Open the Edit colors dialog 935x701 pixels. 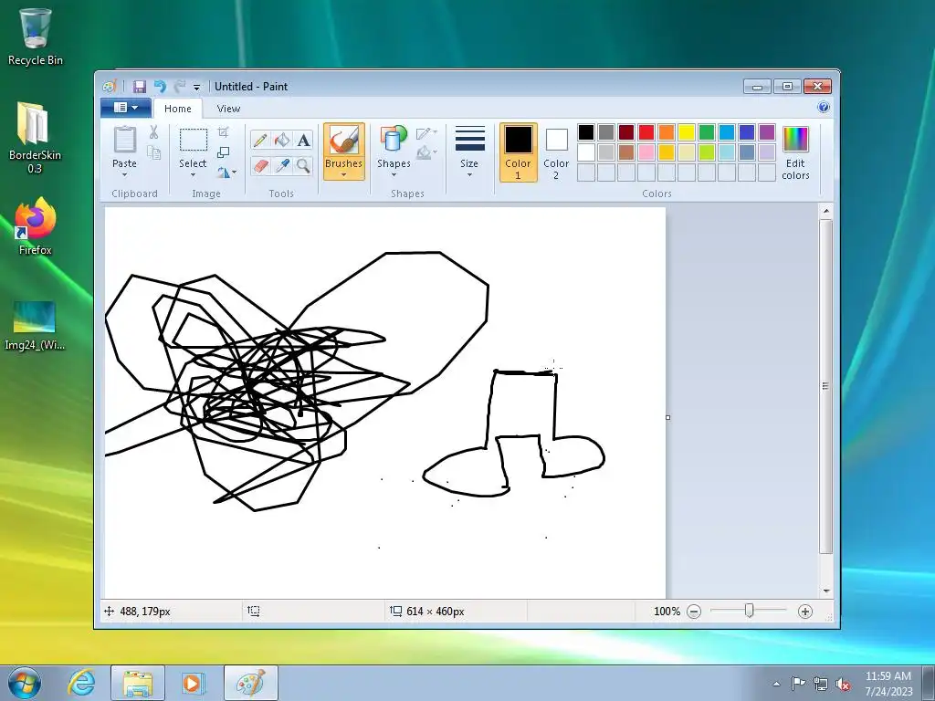point(795,152)
